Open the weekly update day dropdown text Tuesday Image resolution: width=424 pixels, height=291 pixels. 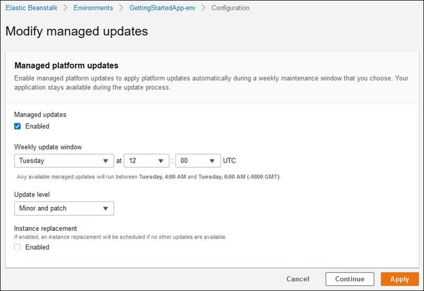coord(32,161)
